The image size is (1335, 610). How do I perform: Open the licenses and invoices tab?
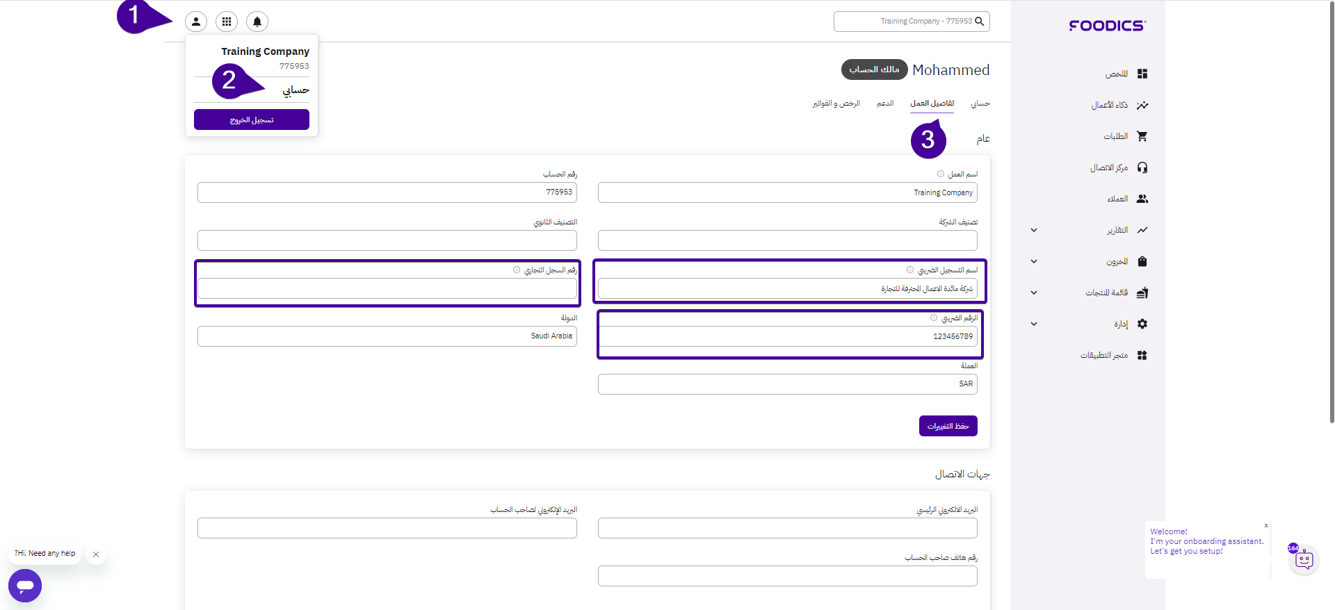pyautogui.click(x=836, y=104)
